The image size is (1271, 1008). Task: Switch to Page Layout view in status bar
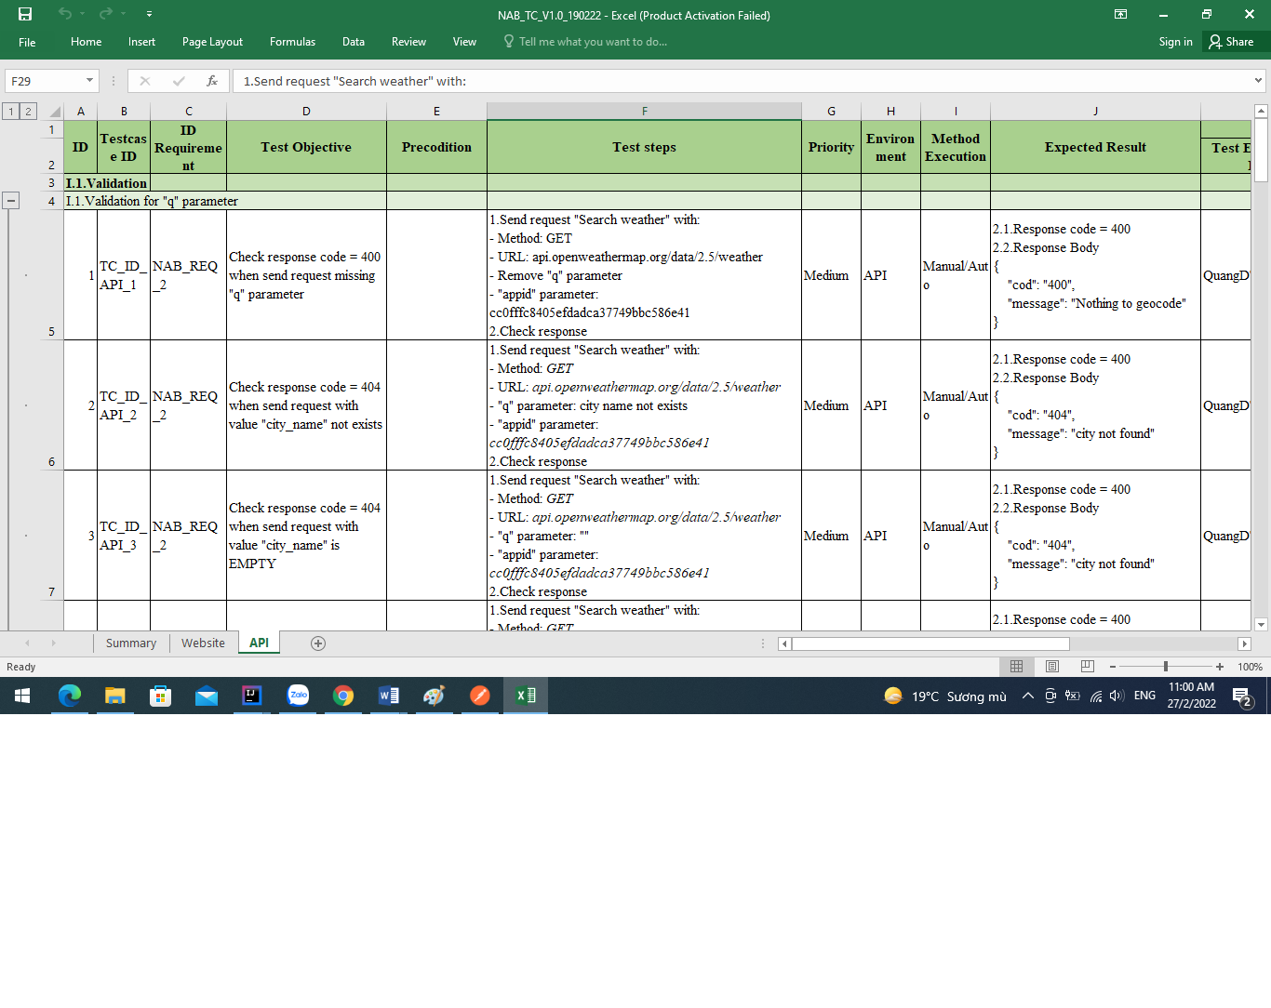tap(1052, 667)
